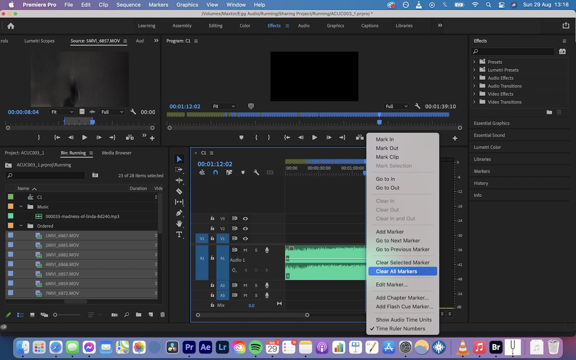Toggle V2 track output eye
The width and height of the screenshot is (576, 360).
(245, 228)
